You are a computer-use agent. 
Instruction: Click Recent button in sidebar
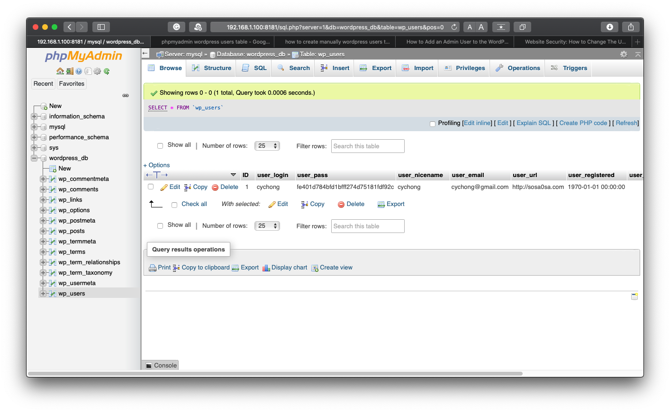click(43, 84)
